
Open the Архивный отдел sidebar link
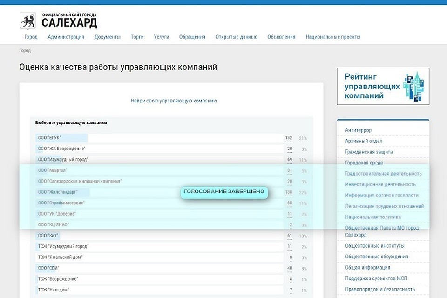coord(364,141)
